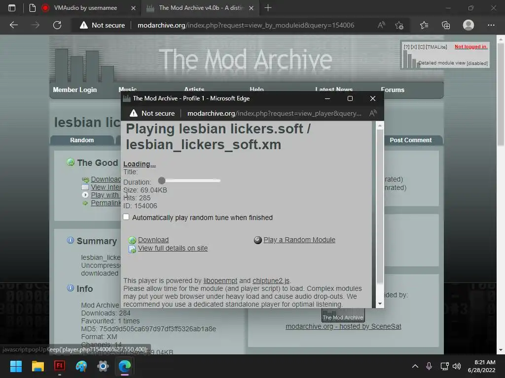
Task: Go back in main Edge window
Action: point(13,25)
